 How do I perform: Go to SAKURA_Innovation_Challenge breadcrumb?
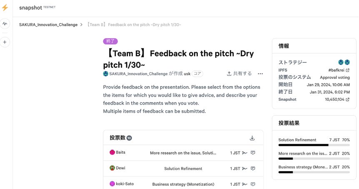[x=48, y=25]
